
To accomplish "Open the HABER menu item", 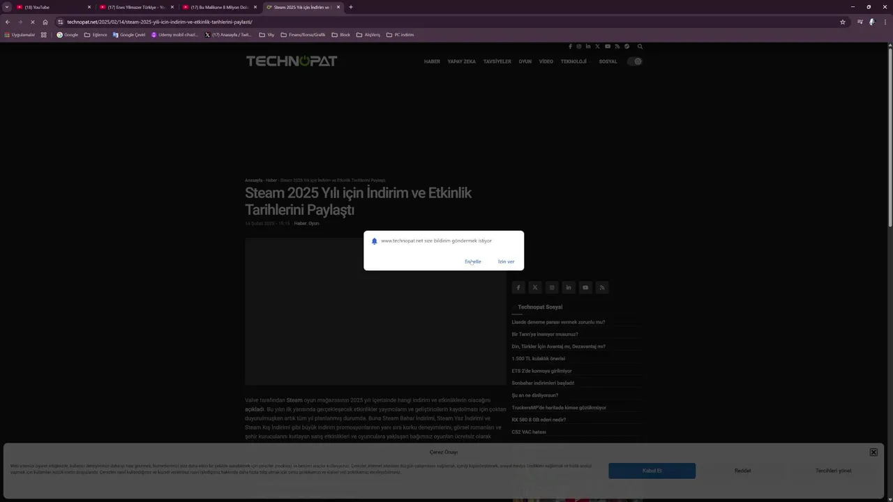I will point(432,61).
